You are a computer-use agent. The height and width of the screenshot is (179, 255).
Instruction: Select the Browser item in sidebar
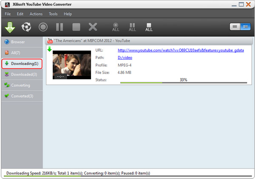coord(18,42)
